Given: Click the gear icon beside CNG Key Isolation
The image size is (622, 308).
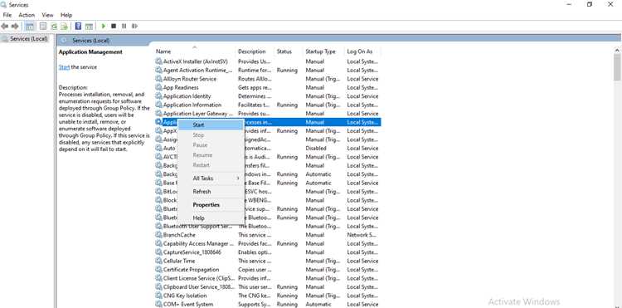Looking at the screenshot, I should 159,296.
